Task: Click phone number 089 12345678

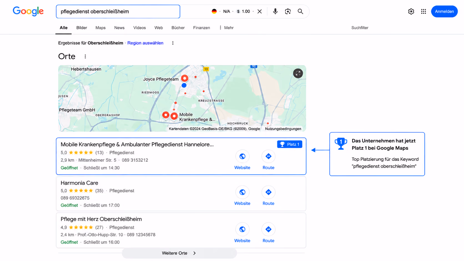Action: pyautogui.click(x=141, y=235)
